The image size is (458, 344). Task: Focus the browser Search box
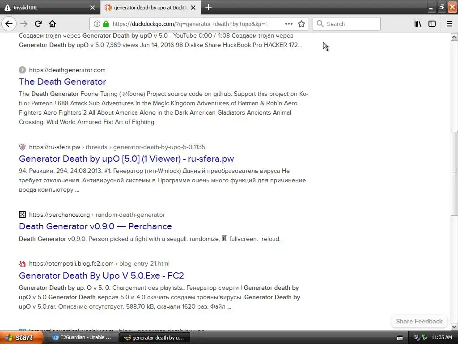coord(347,24)
